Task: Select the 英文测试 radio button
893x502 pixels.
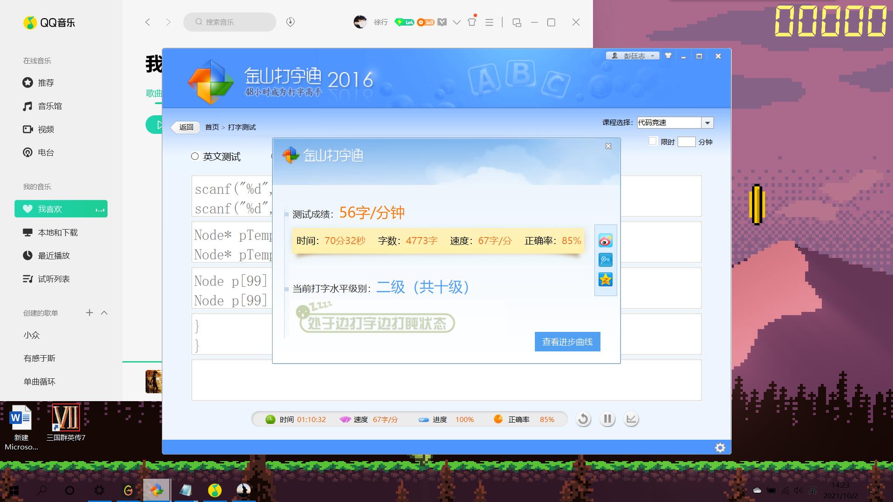Action: pos(195,157)
